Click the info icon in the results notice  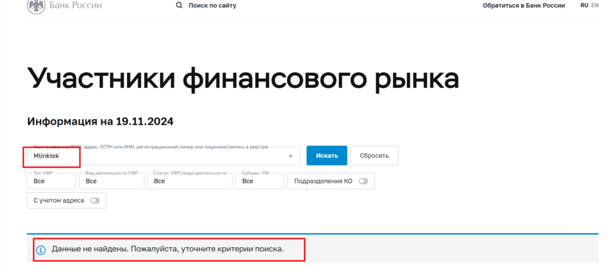coord(41,249)
